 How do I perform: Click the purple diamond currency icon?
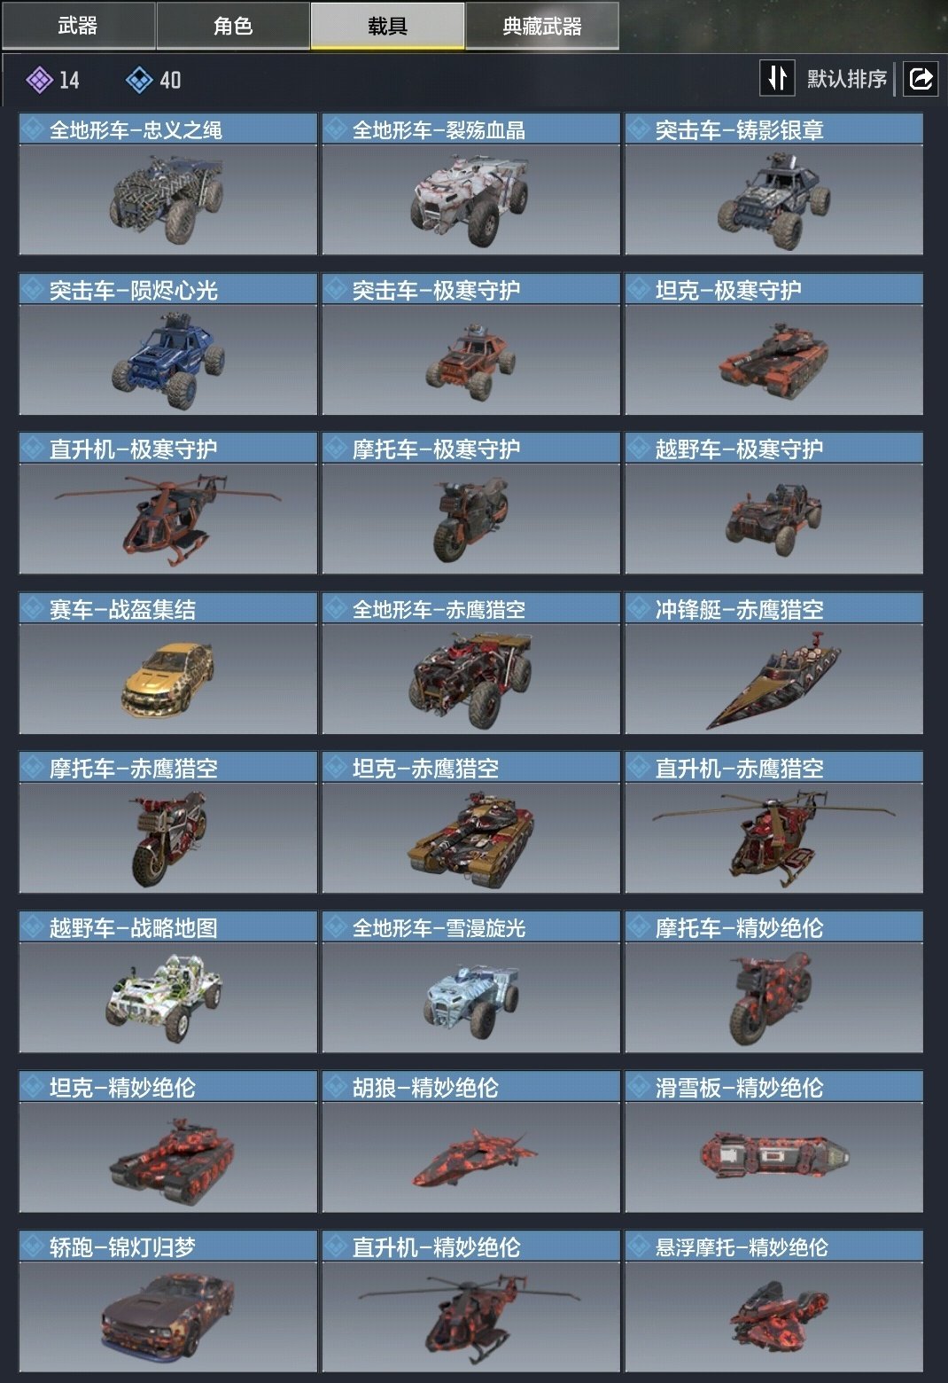pyautogui.click(x=39, y=80)
